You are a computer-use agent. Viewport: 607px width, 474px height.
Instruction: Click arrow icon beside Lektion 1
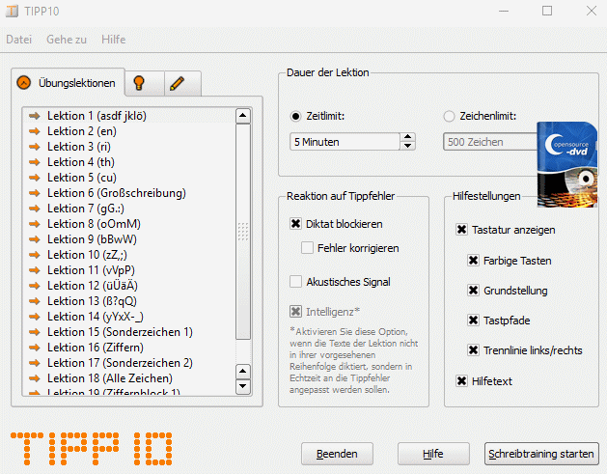click(x=36, y=116)
